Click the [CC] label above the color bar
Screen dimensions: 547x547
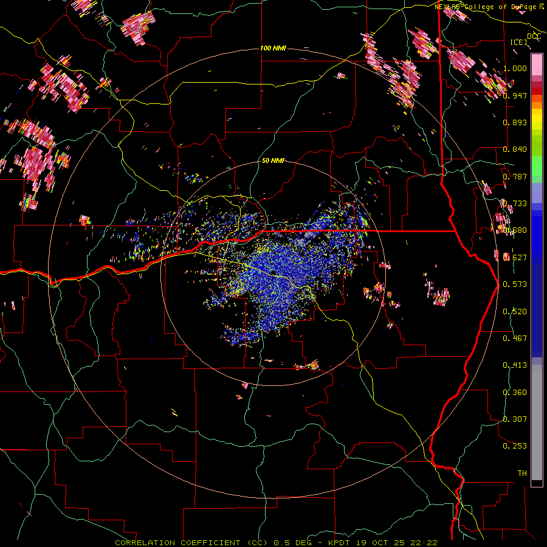519,42
